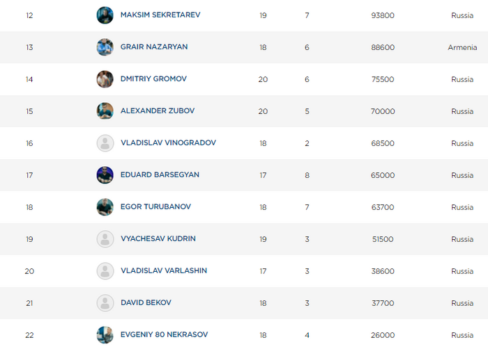Click Vladislav Varlashin's placeholder avatar
The width and height of the screenshot is (488, 349).
pos(105,271)
